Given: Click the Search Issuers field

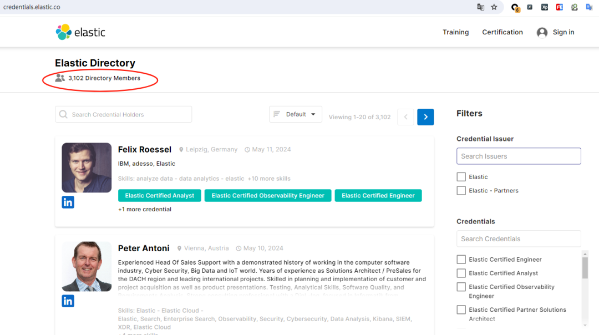Looking at the screenshot, I should tap(519, 156).
